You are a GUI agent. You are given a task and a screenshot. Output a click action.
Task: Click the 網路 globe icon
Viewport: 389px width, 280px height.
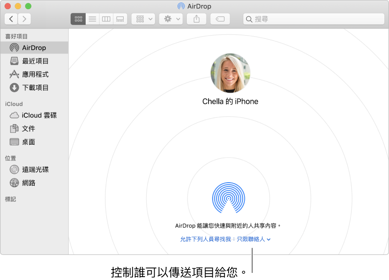click(x=14, y=183)
